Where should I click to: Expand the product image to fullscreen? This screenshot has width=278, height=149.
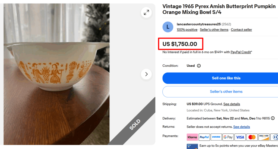146,13
